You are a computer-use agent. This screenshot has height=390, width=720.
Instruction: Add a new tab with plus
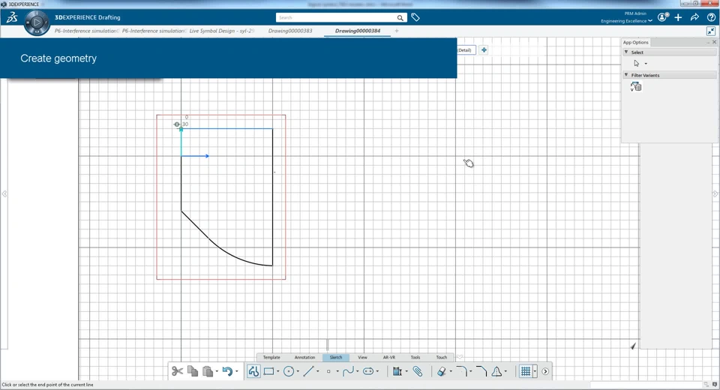397,31
